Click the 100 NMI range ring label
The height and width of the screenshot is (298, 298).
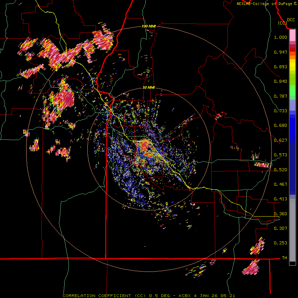click(x=149, y=26)
